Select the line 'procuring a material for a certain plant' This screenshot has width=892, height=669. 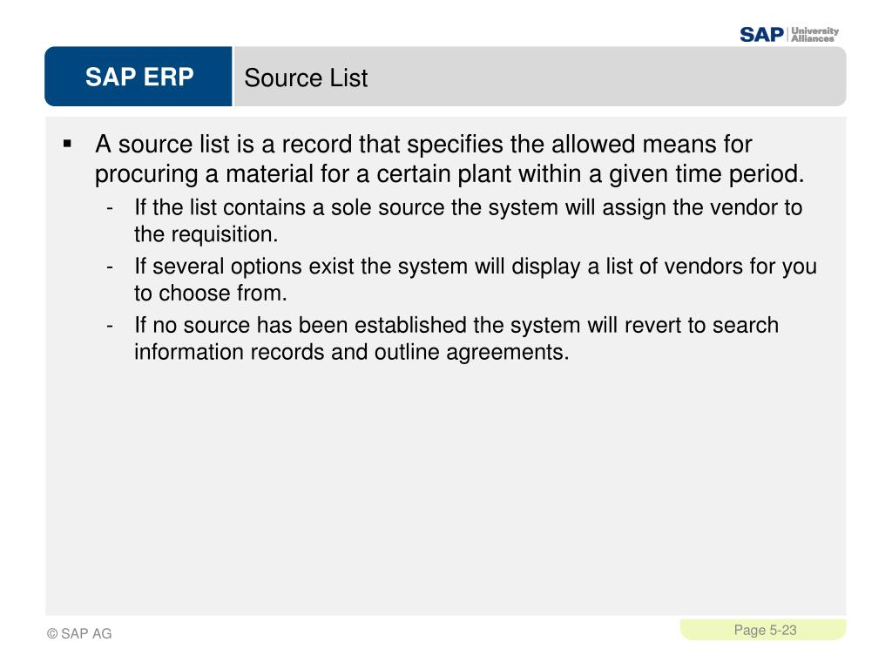[x=449, y=174]
